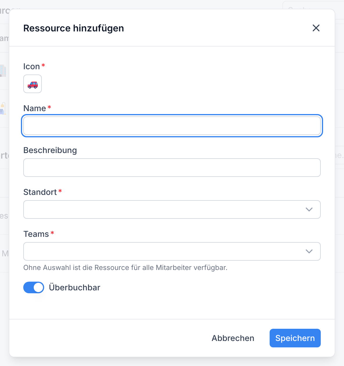Viewport: 344px width, 366px height.
Task: Toggle the Überbuchbar switch off
Action: click(34, 287)
